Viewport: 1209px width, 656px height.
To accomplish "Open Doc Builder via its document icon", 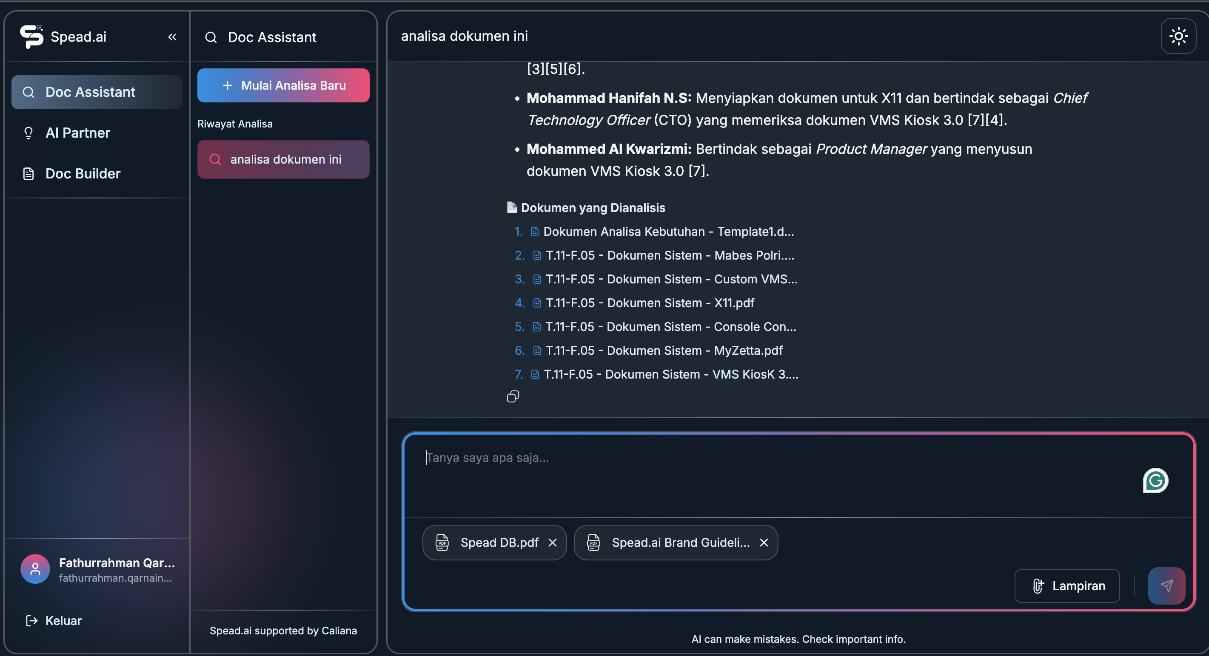I will (29, 173).
